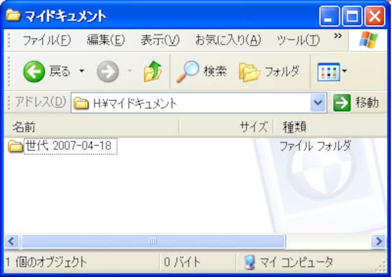Click the Windows flag logo icon

[368, 40]
